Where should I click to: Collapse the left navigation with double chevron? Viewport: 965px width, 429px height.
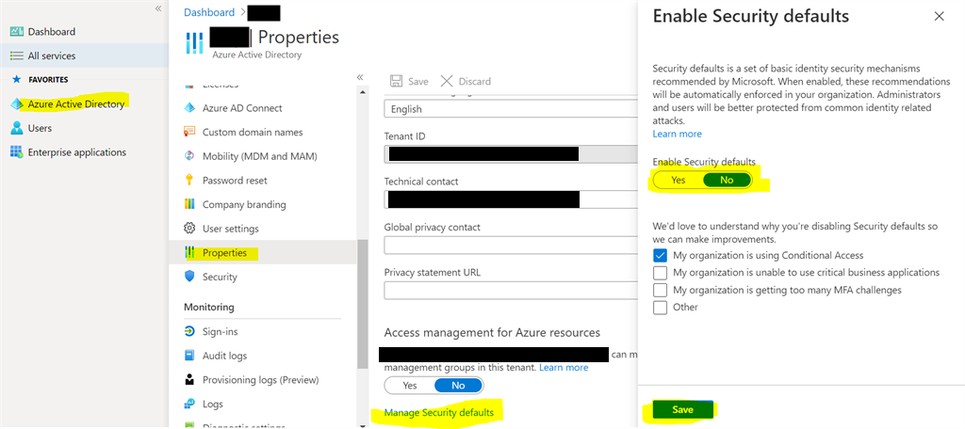point(157,8)
